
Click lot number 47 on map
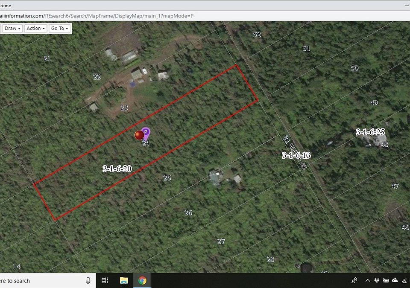coord(395,186)
